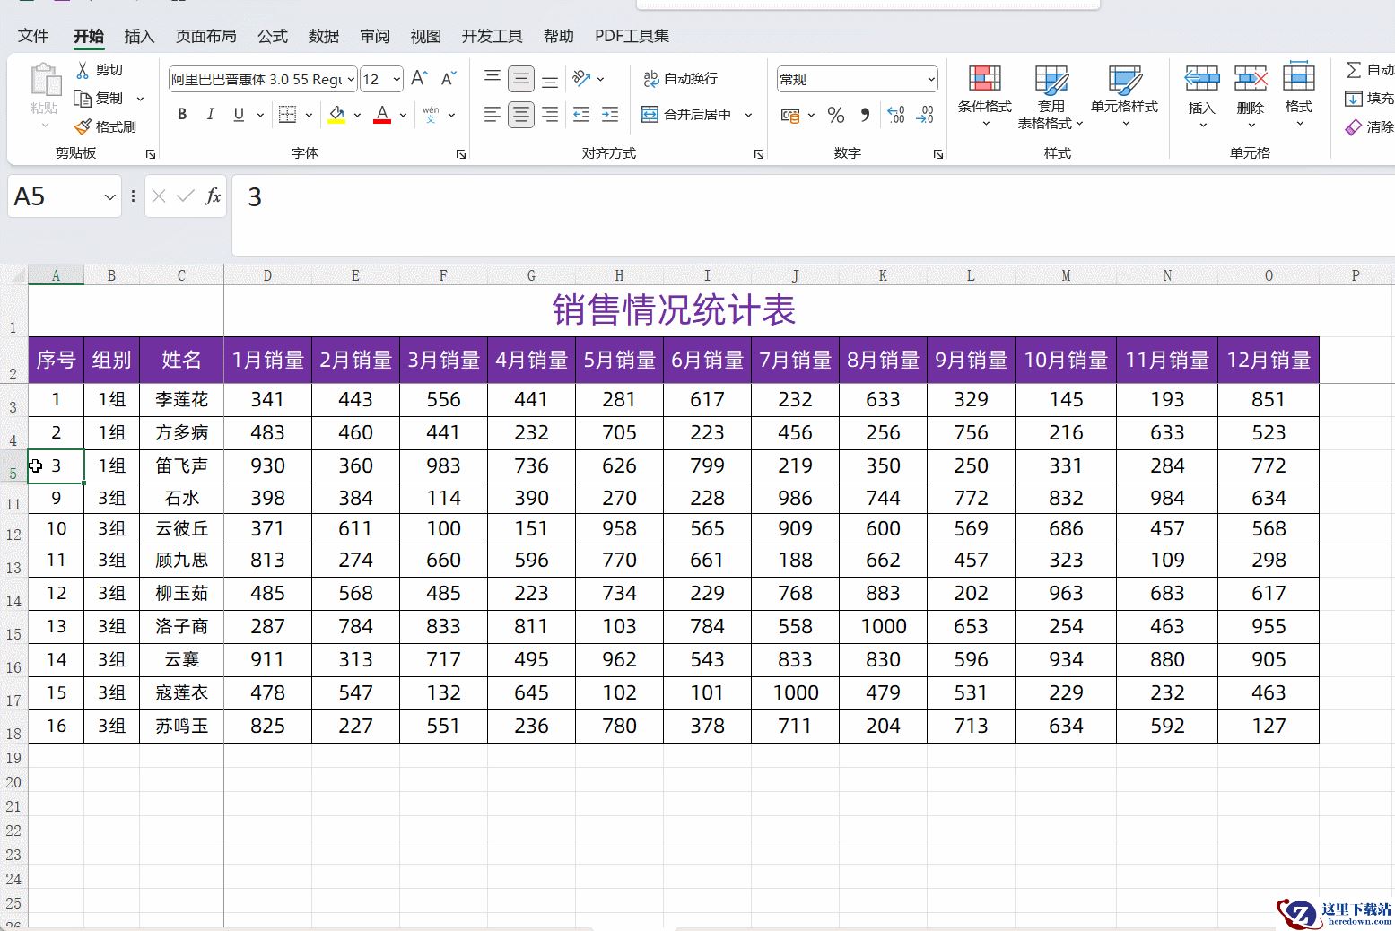
Task: Click the AutoSum sigma icon
Action: click(1354, 70)
